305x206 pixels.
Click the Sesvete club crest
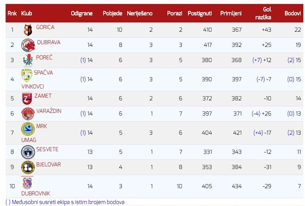[28, 152]
